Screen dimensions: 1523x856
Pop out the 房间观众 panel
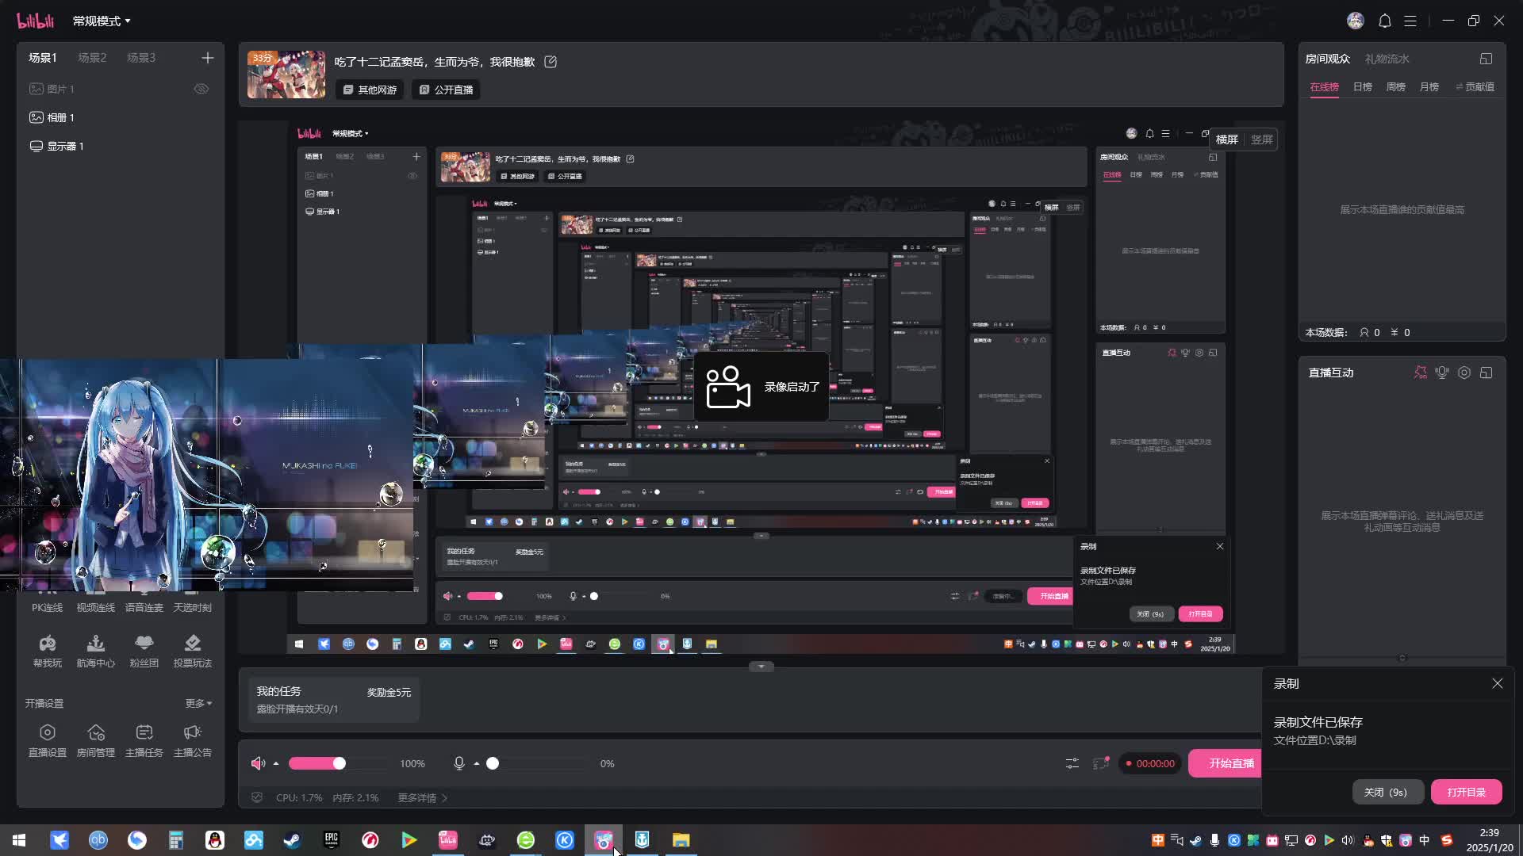pyautogui.click(x=1486, y=59)
